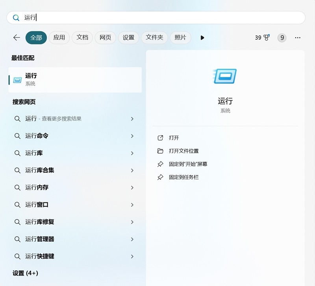
Task: Click search icon beside 运行库修复
Action: point(17,222)
